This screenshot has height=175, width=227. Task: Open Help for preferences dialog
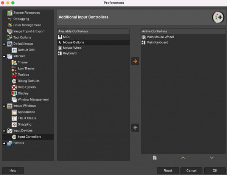(13, 171)
